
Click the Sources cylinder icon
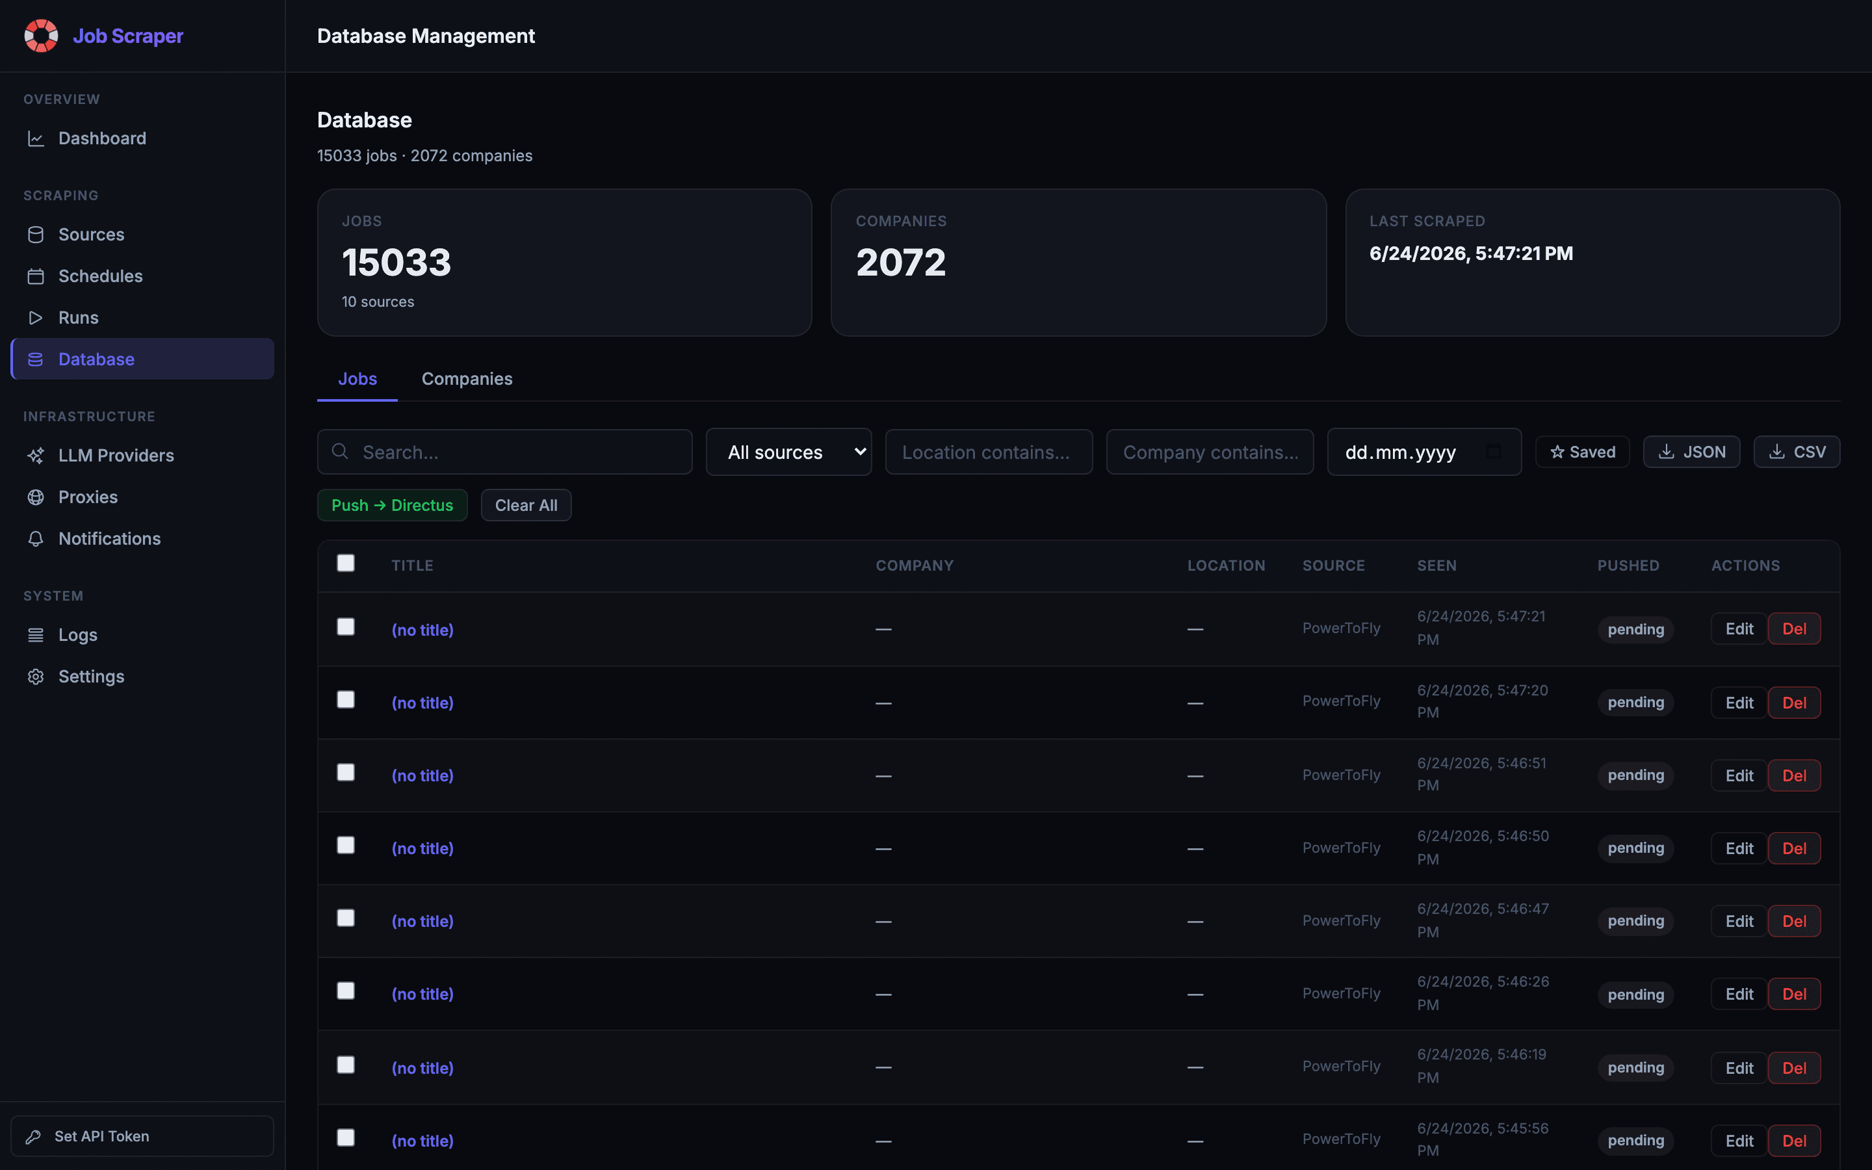click(x=36, y=235)
